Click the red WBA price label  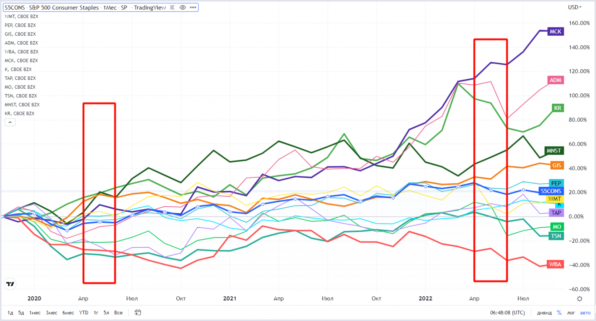click(x=555, y=265)
